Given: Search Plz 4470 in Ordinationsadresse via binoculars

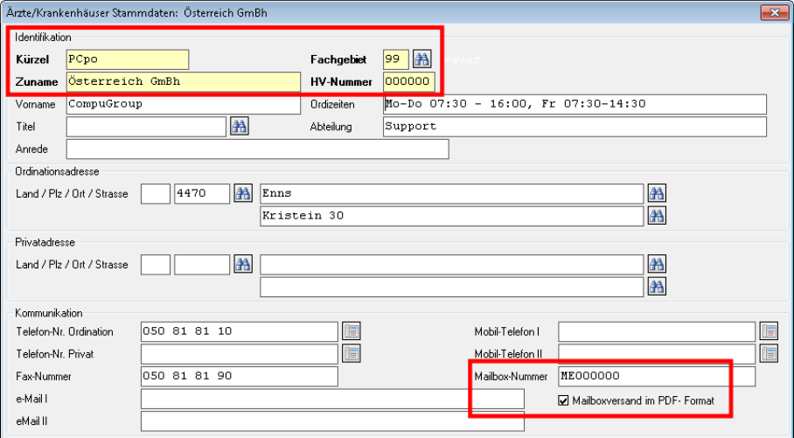Looking at the screenshot, I should click(243, 193).
